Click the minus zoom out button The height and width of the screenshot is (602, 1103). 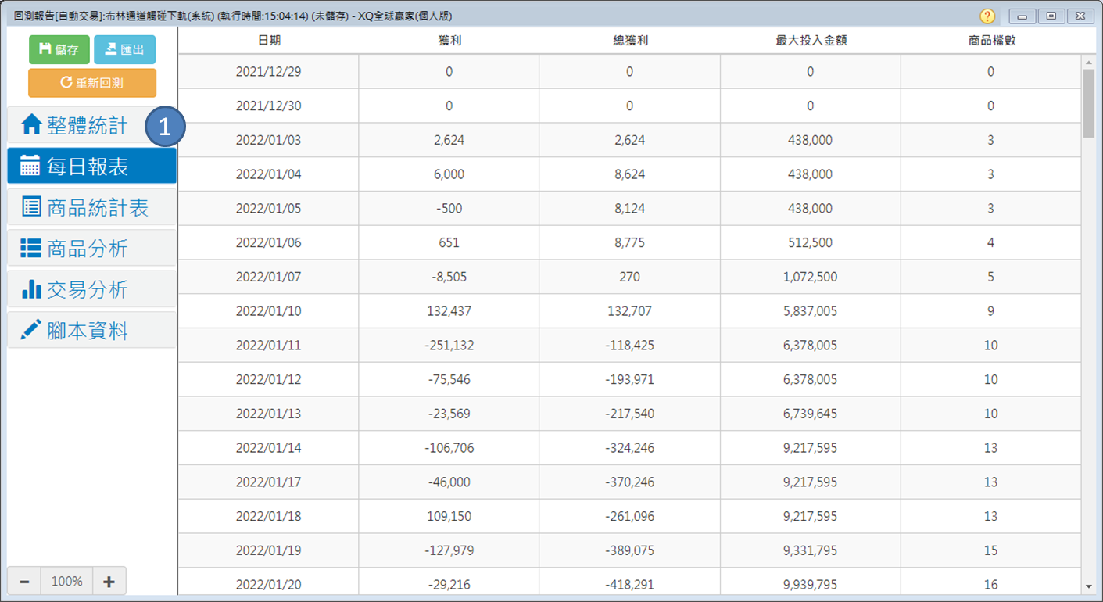24,582
